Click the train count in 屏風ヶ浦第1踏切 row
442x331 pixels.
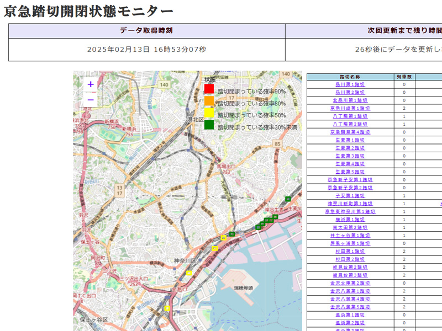click(x=404, y=243)
